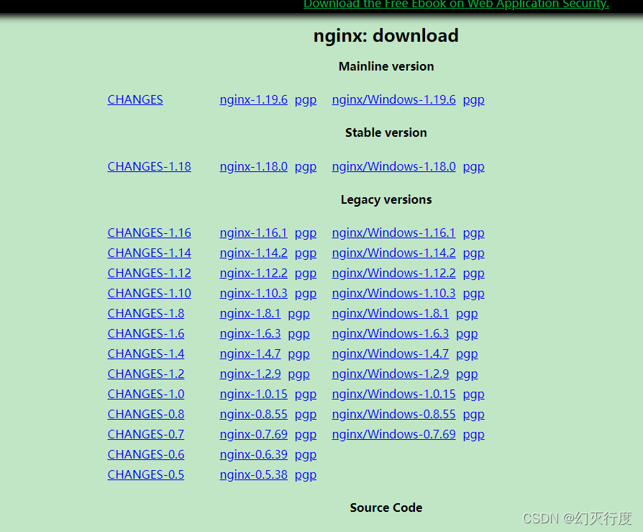Open CHANGES-0.7 link

[x=145, y=434]
